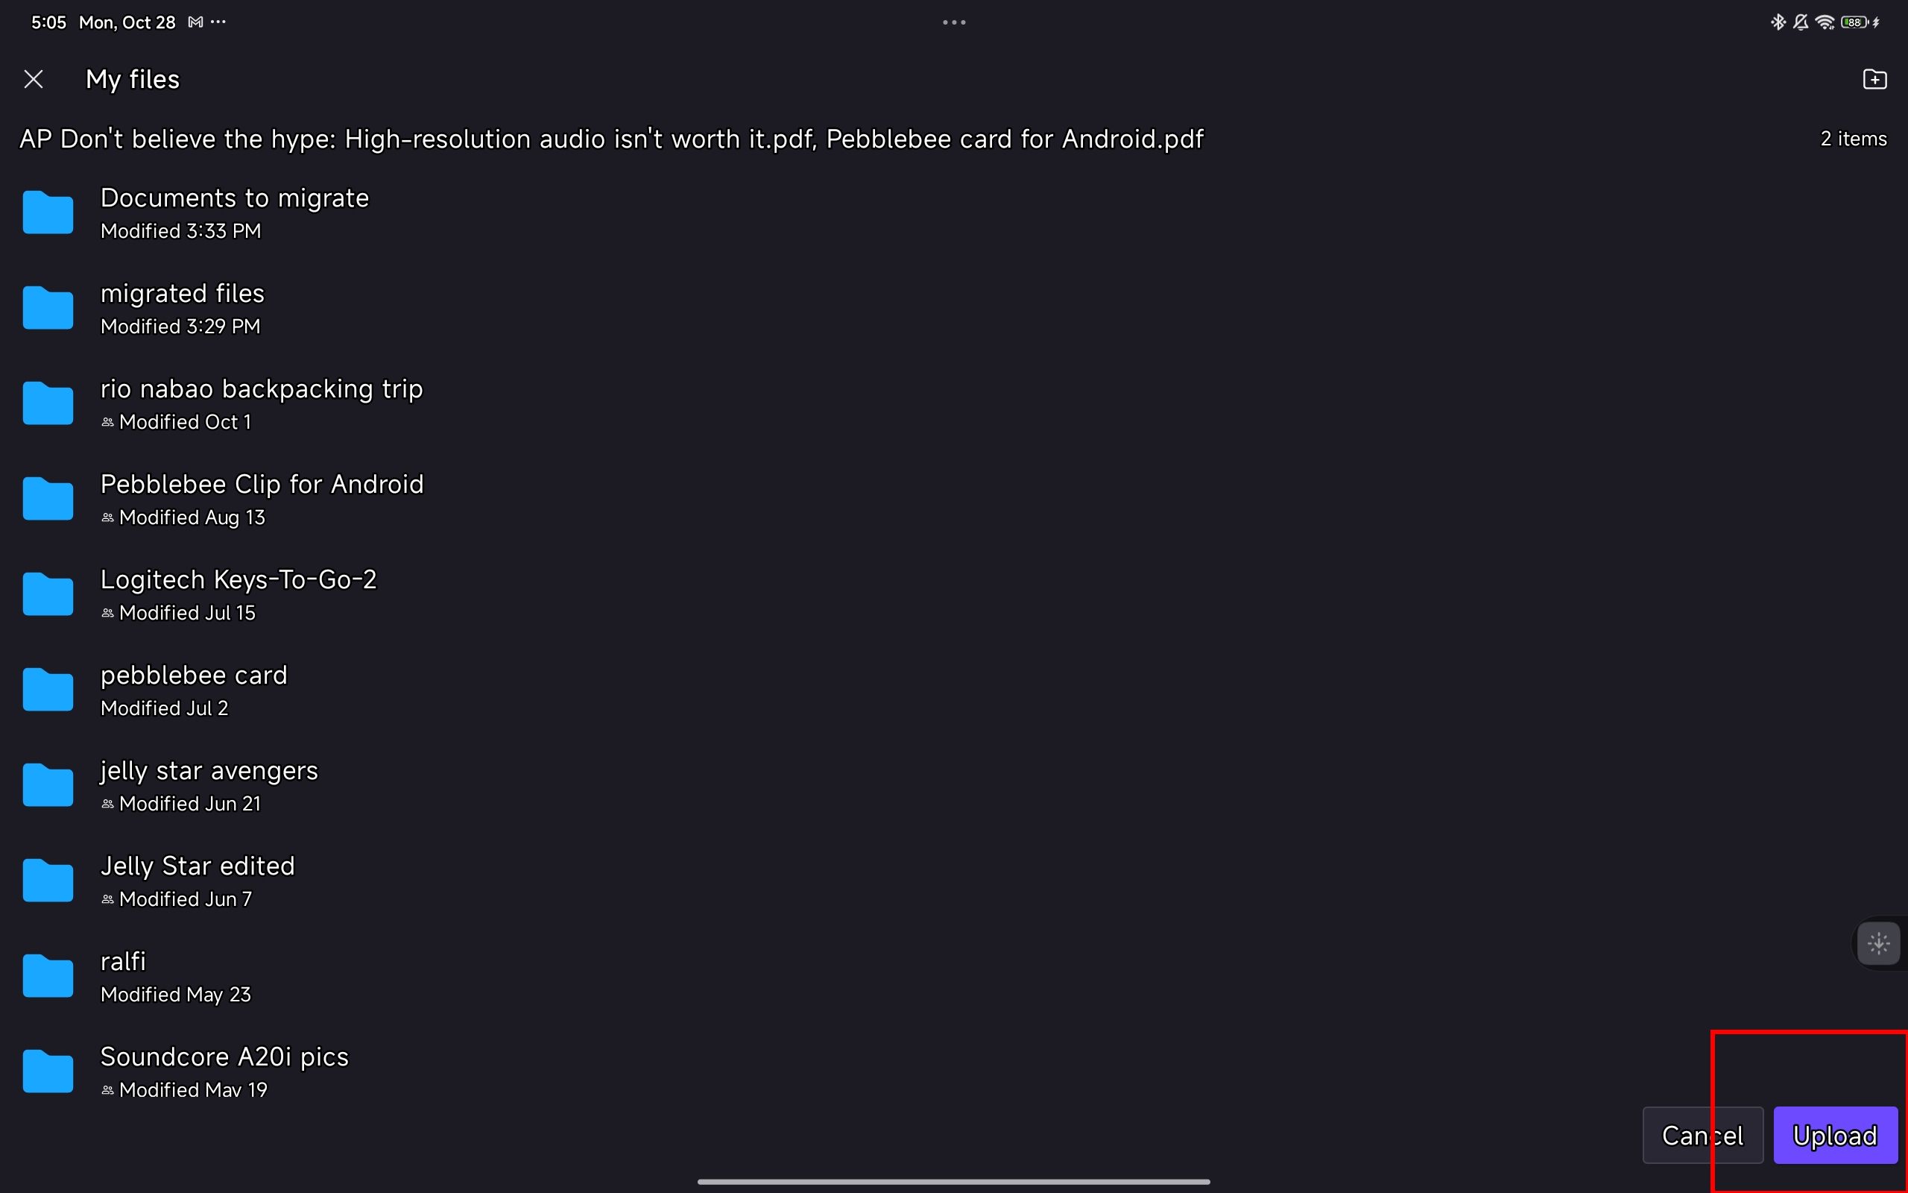This screenshot has width=1908, height=1193.
Task: Open the new folder icon
Action: (1875, 78)
